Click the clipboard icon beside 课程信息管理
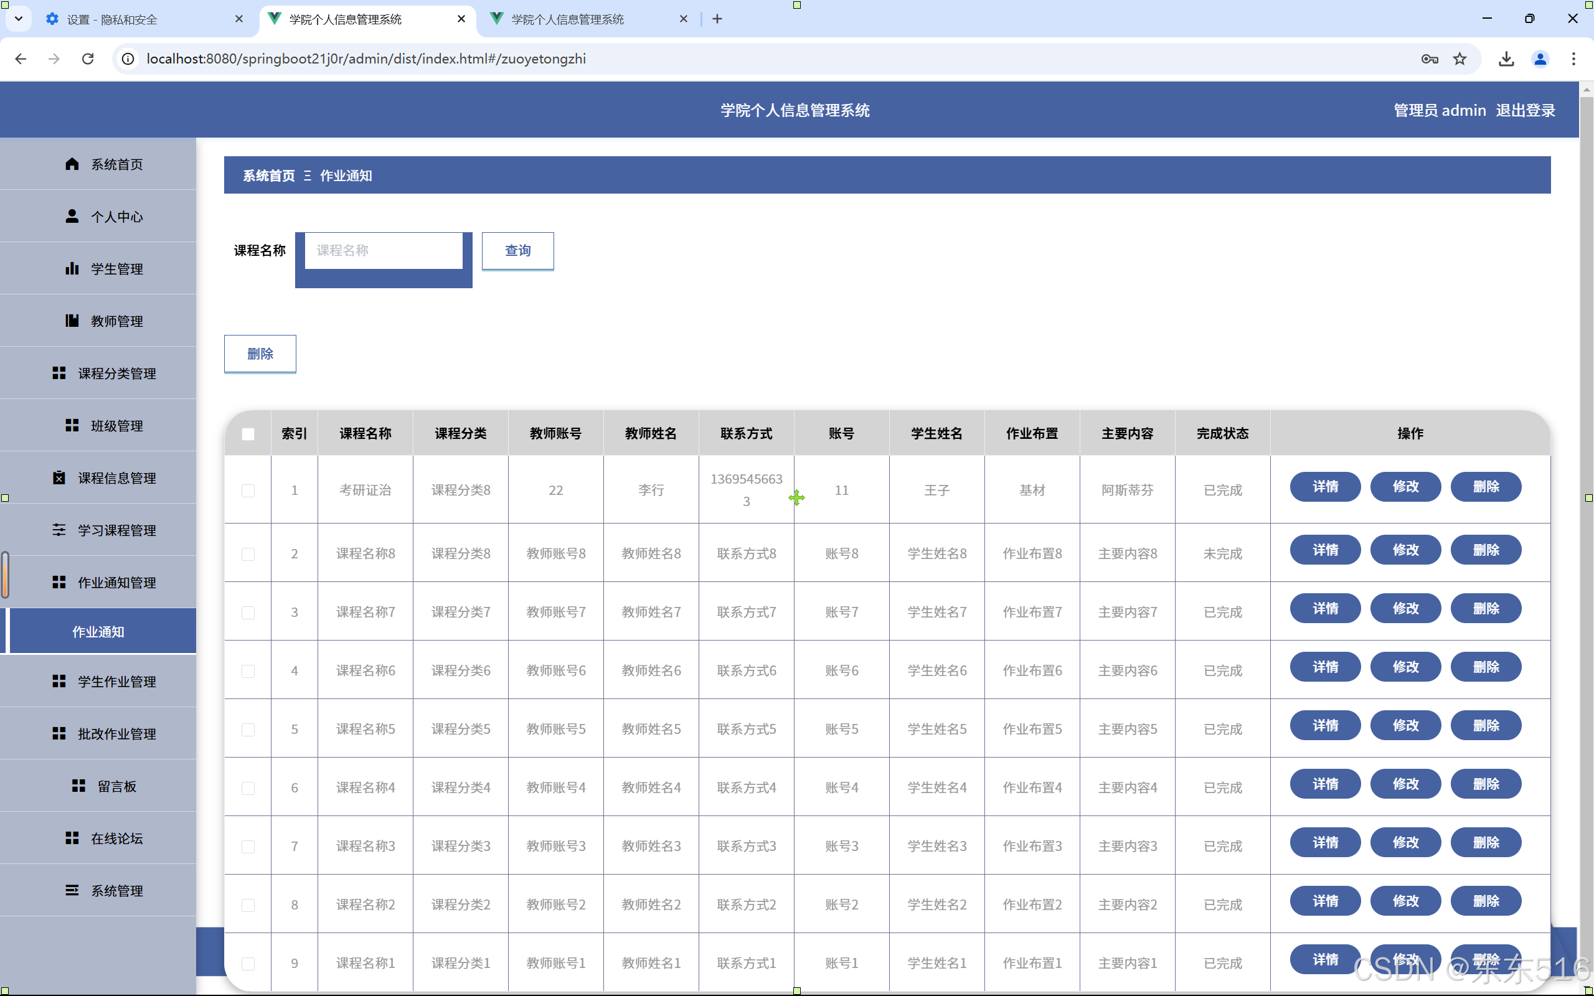The height and width of the screenshot is (996, 1594). coord(59,477)
